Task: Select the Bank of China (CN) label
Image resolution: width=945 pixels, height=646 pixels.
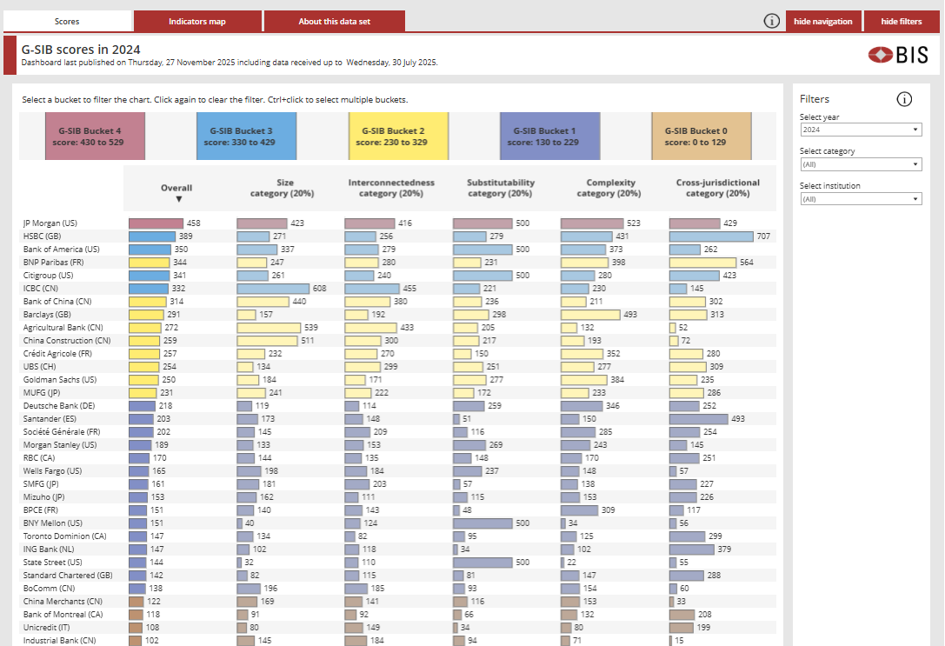Action: click(x=57, y=302)
